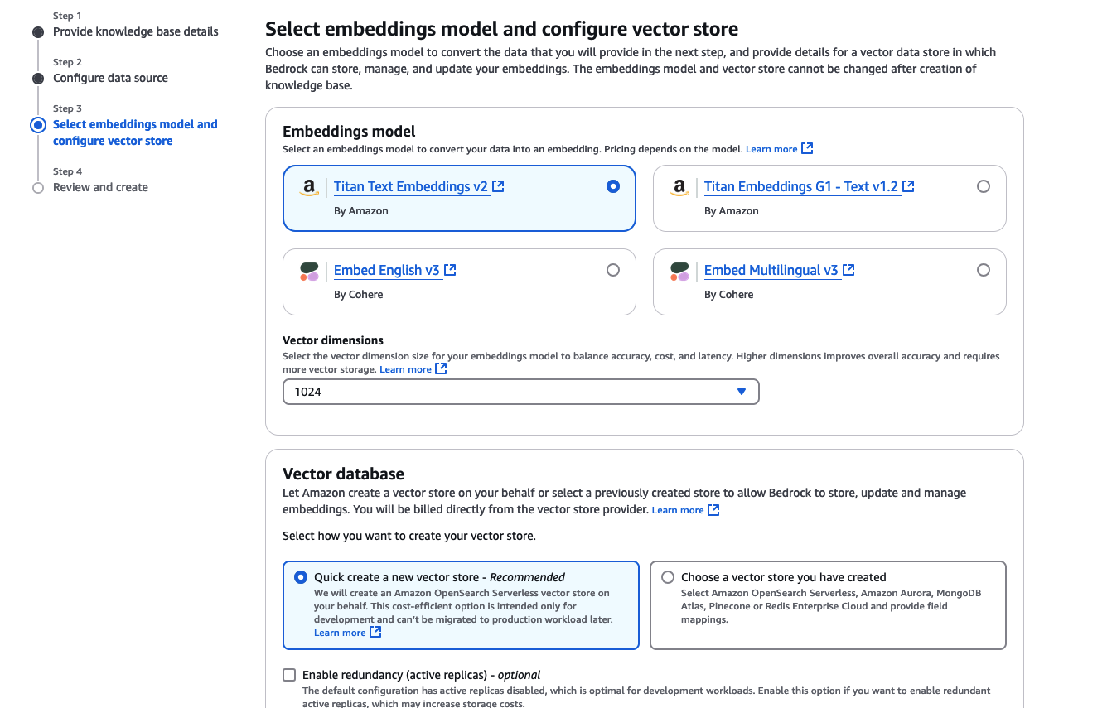Select the Titan Embeddings G1 - Text v1.2 radio
Viewport: 1107px width, 708px height.
(984, 186)
